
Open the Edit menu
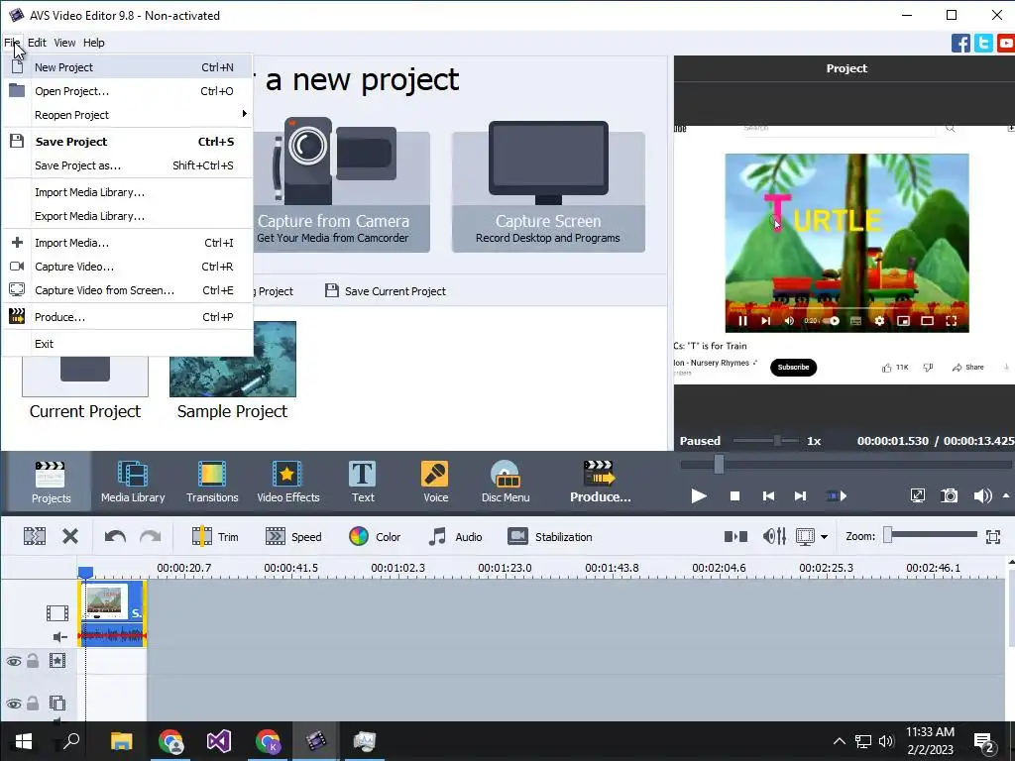pyautogui.click(x=37, y=43)
